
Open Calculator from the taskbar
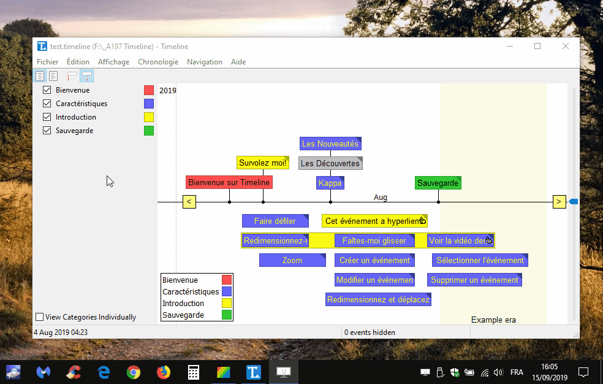click(x=194, y=372)
